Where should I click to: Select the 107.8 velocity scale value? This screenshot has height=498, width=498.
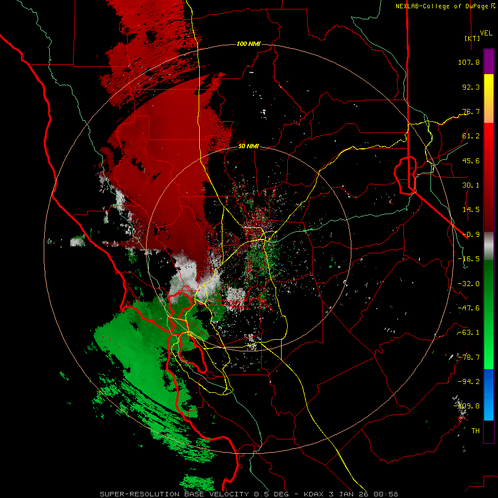click(x=469, y=62)
